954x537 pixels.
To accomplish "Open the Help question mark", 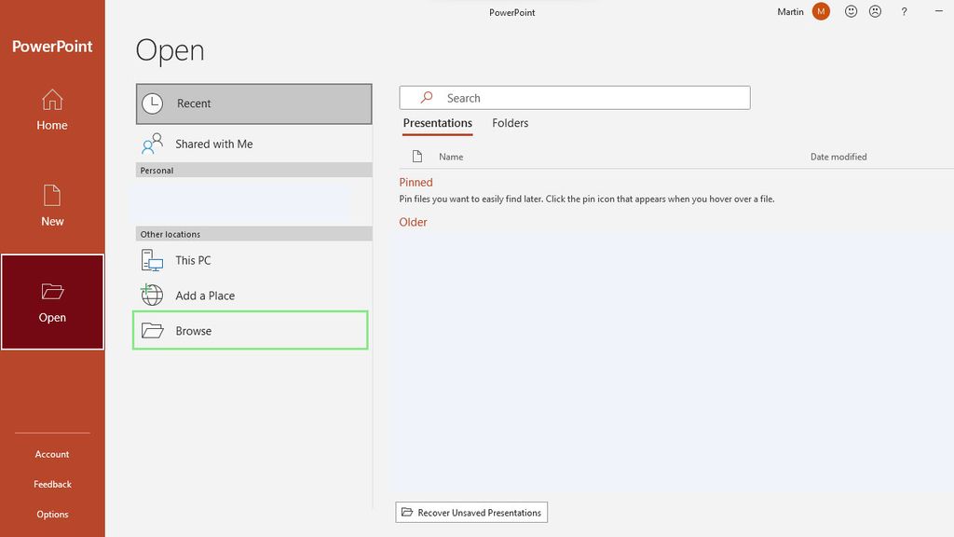I will click(904, 11).
